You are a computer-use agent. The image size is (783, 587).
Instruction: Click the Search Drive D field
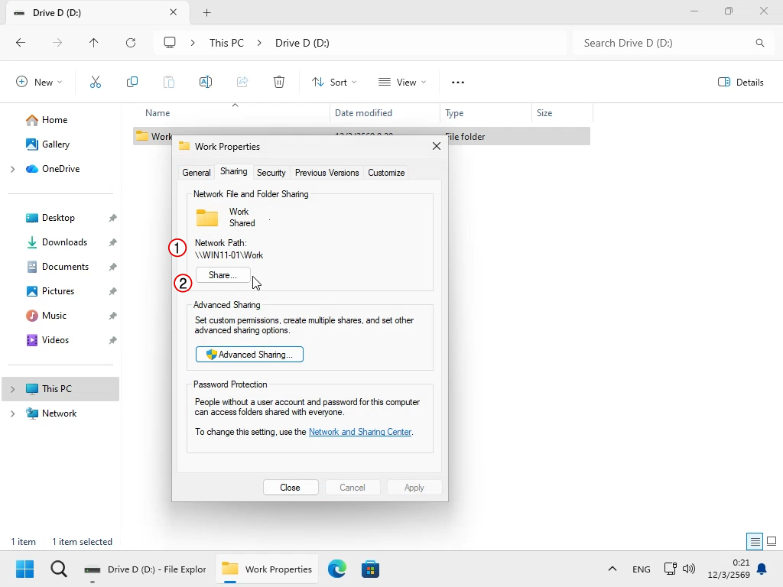point(669,43)
